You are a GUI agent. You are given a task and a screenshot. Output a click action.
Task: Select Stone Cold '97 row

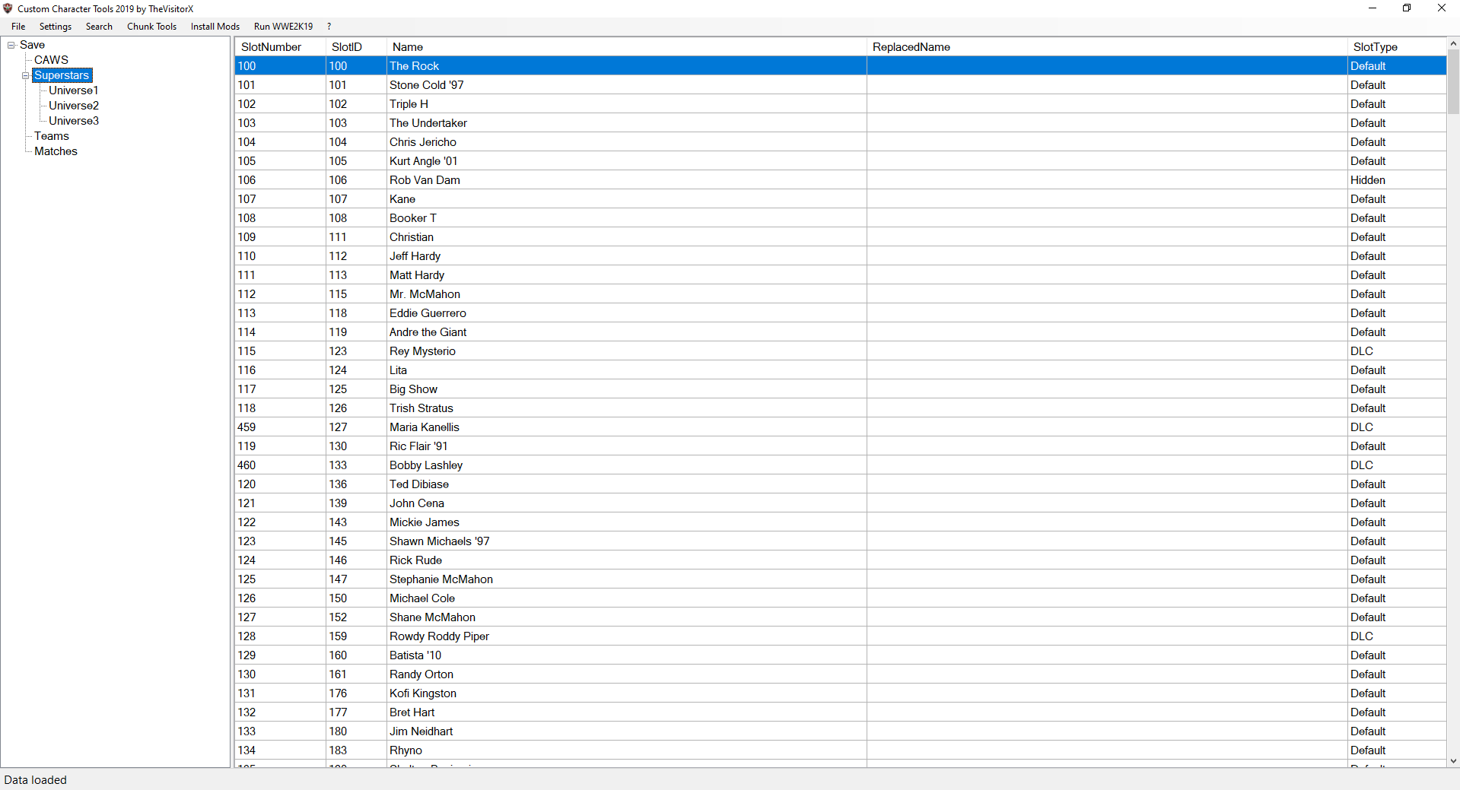(840, 85)
